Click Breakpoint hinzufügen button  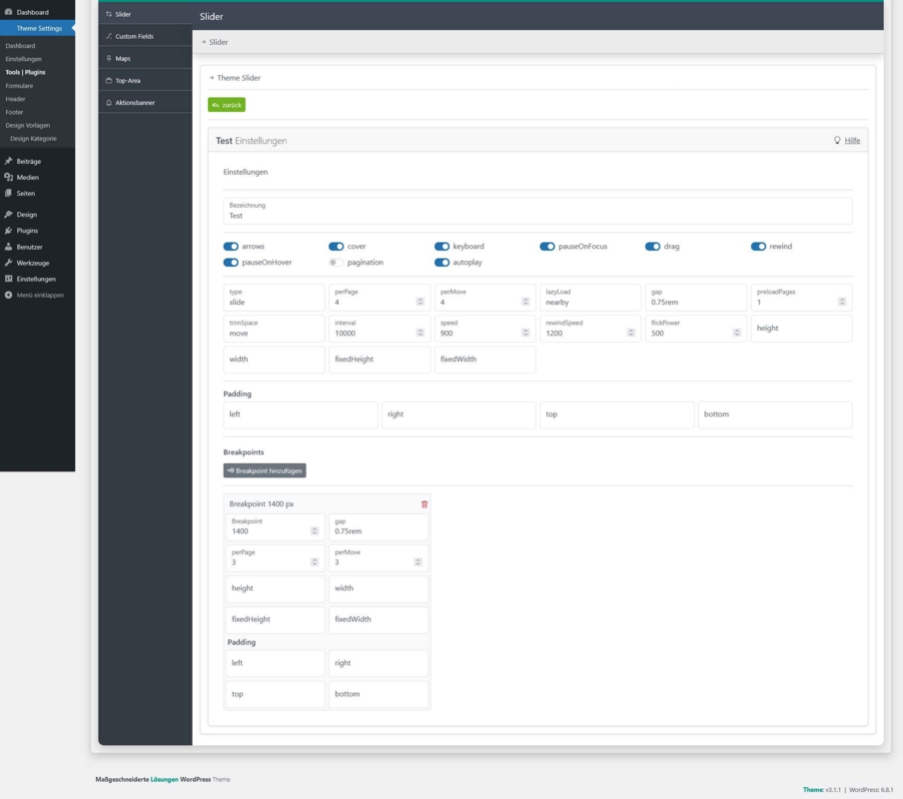(265, 470)
